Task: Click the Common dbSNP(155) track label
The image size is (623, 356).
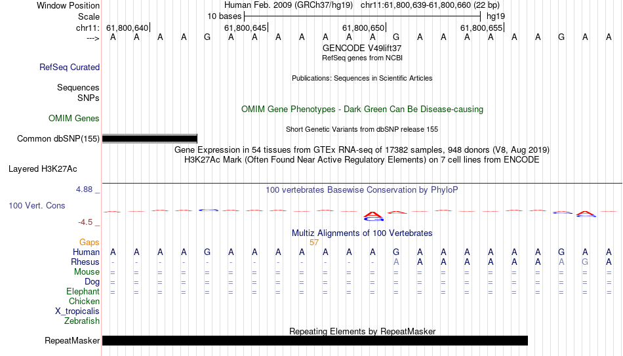Action: coord(58,139)
